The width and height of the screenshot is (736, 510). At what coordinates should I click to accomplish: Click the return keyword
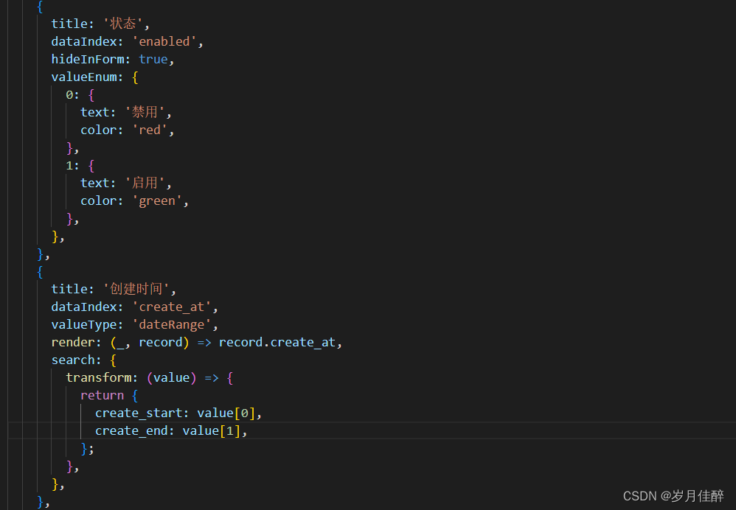pos(102,396)
